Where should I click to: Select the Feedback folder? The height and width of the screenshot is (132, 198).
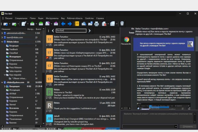[14, 49]
